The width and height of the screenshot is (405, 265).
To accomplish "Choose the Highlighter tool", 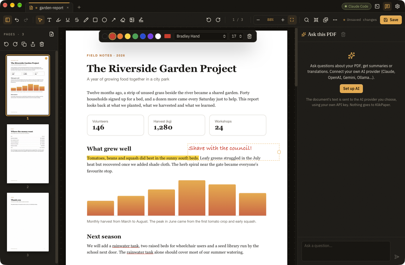I will click(x=59, y=20).
